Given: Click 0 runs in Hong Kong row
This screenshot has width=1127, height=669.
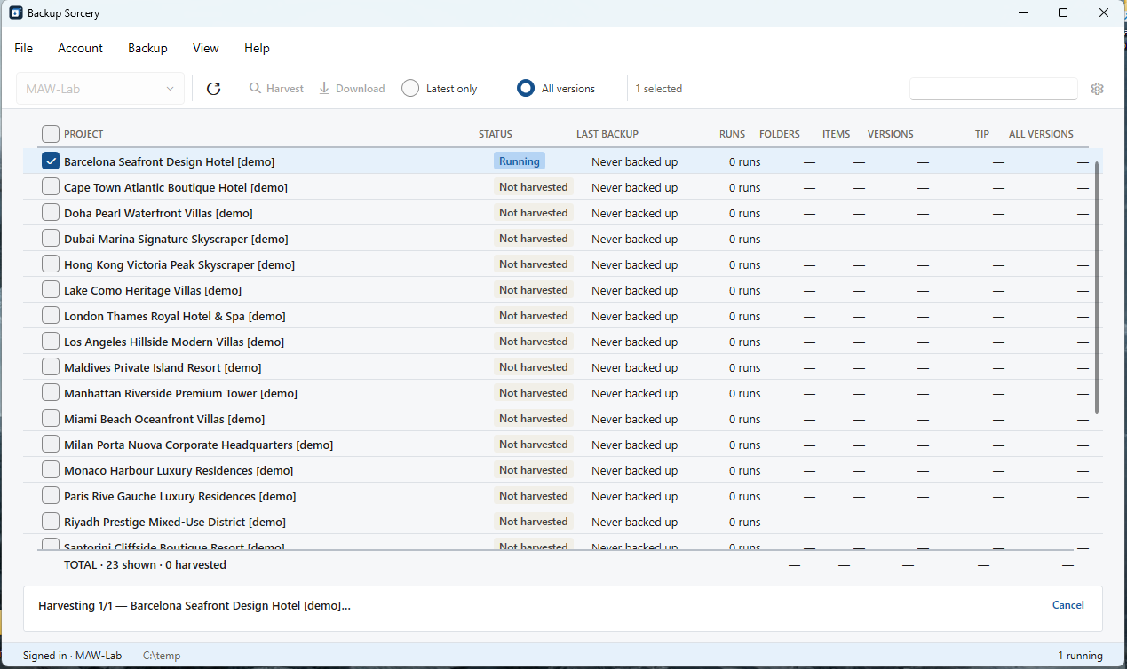Looking at the screenshot, I should point(745,264).
